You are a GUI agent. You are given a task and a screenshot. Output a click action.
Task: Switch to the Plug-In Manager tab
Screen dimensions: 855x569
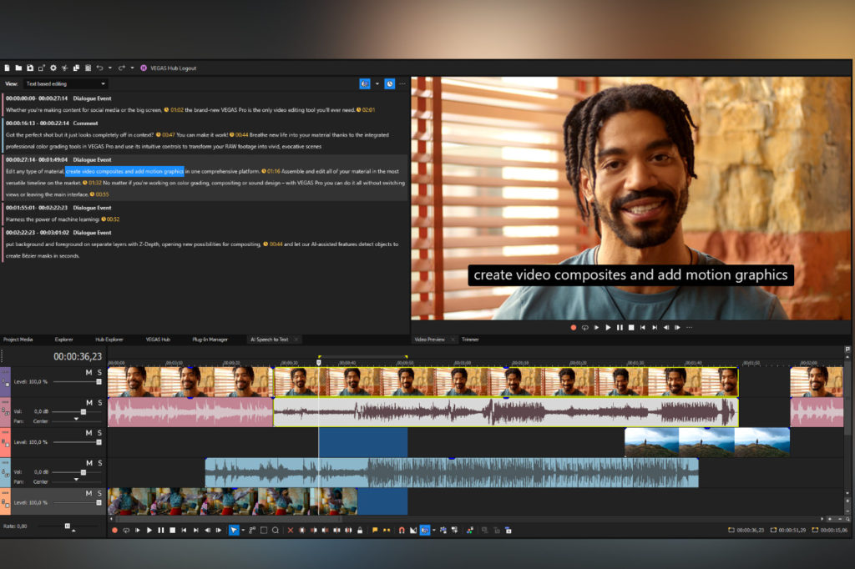point(210,340)
